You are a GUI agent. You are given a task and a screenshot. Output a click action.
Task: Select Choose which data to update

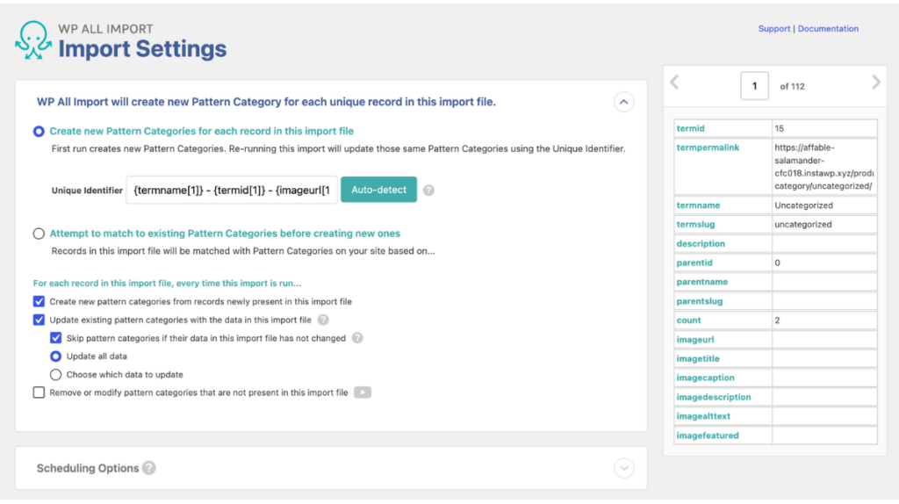(x=55, y=375)
